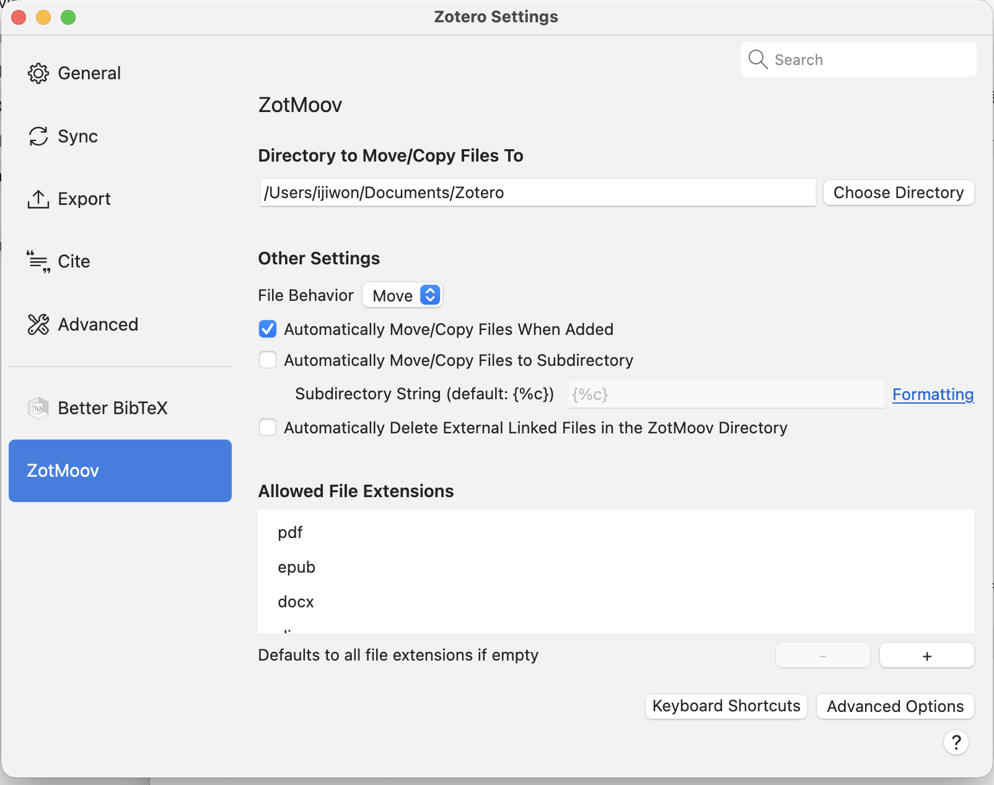Open the File Behavior dropdown
Viewport: 994px width, 785px height.
pos(403,295)
